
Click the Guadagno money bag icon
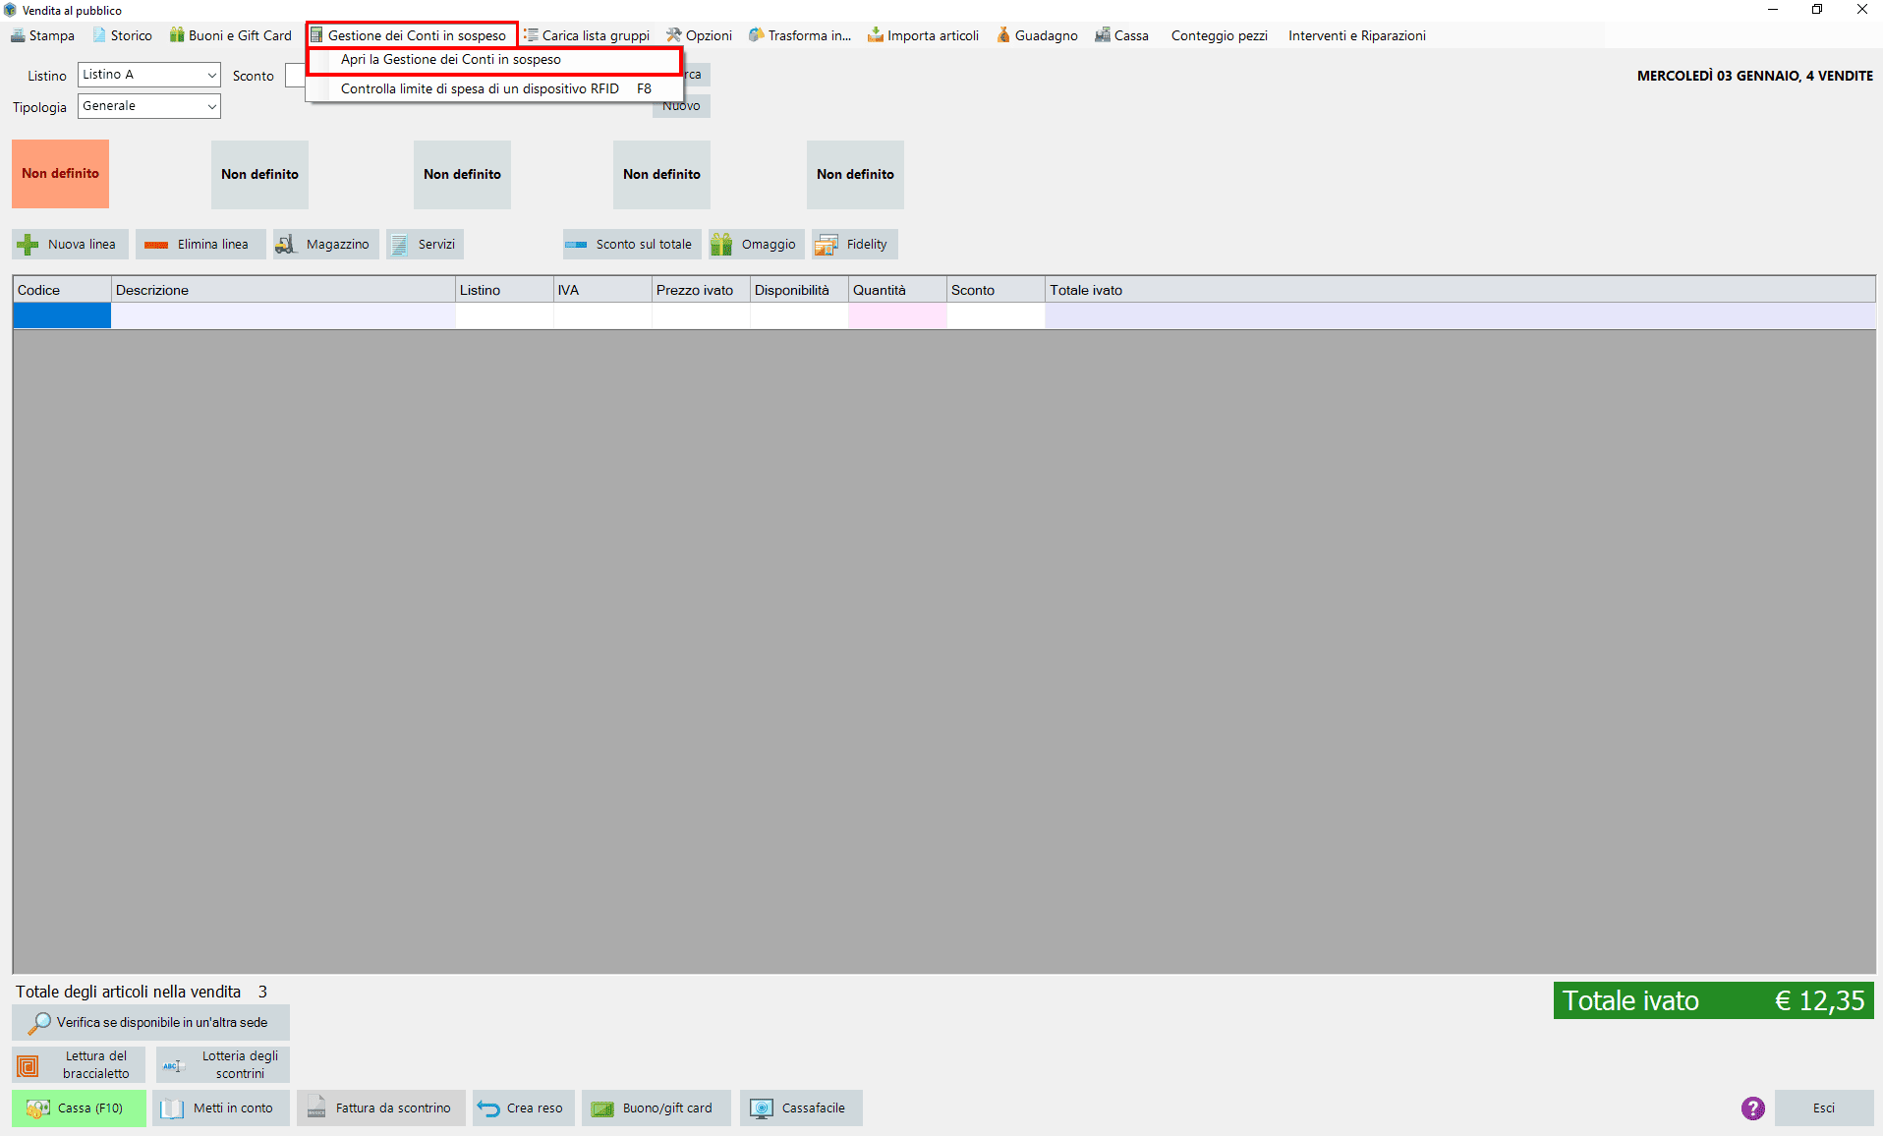click(x=1003, y=35)
